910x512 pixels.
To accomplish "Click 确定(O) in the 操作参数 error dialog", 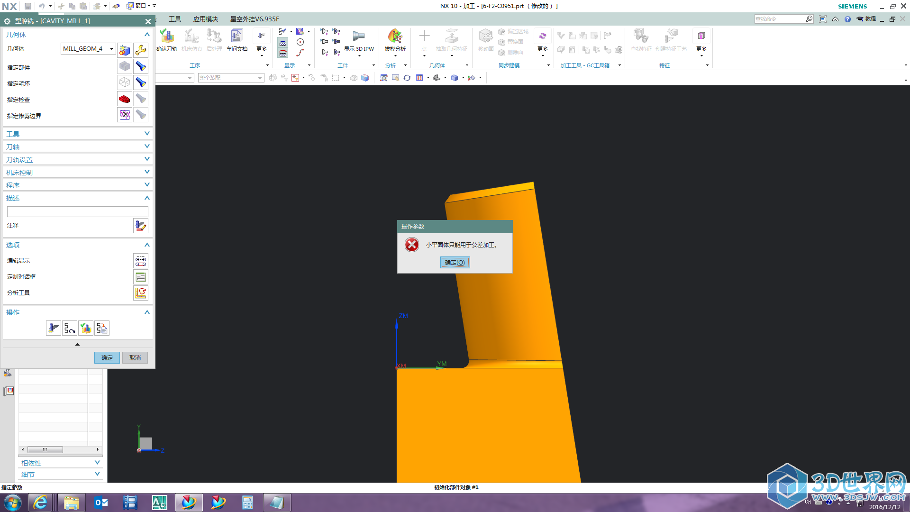I will (455, 263).
